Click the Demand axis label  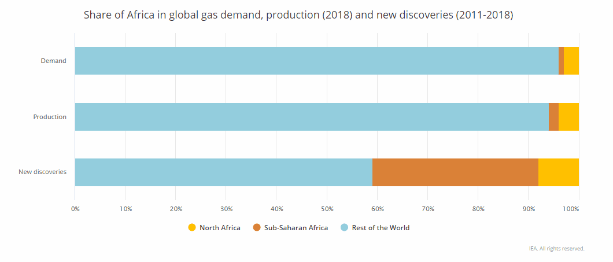pyautogui.click(x=53, y=61)
